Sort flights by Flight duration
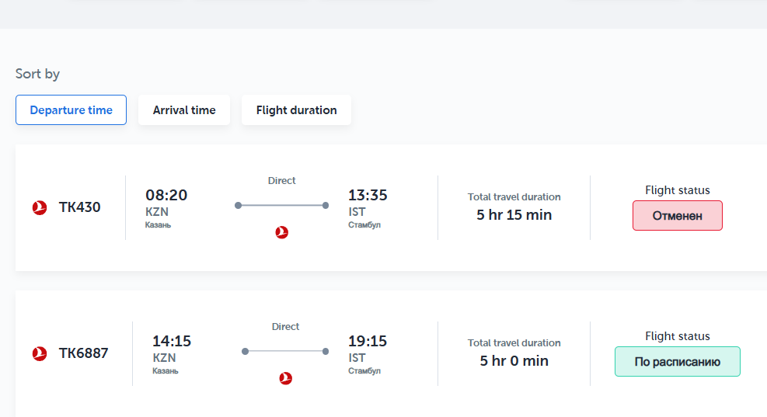Screen dimensions: 767x417 (x=296, y=110)
